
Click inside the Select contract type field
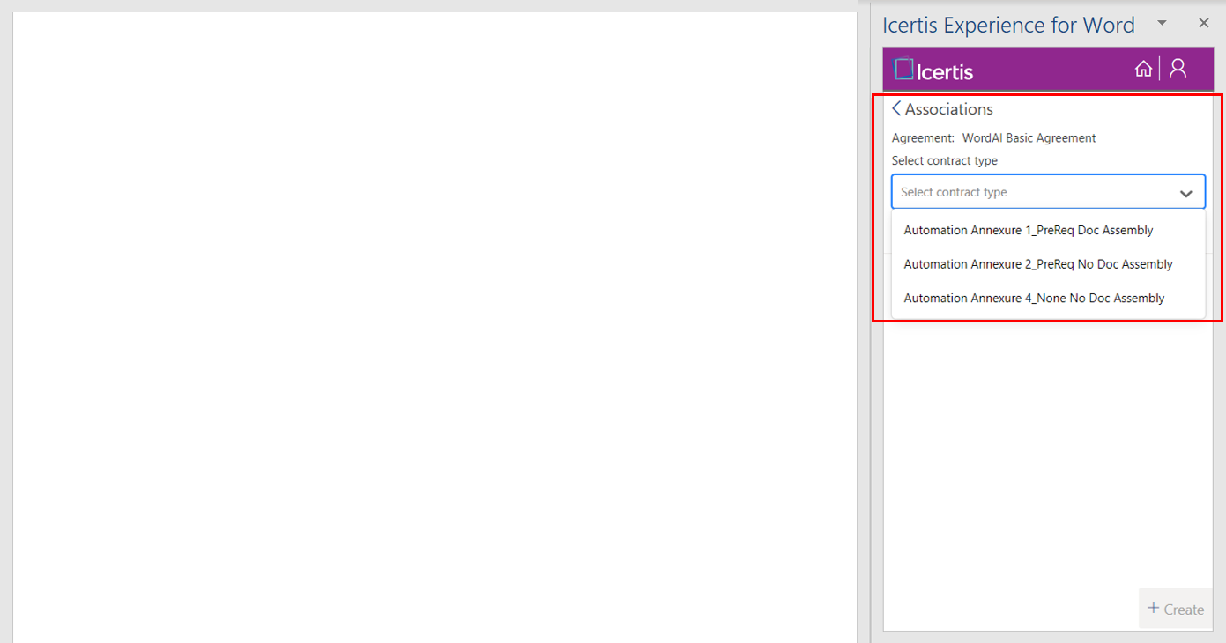click(x=1022, y=192)
